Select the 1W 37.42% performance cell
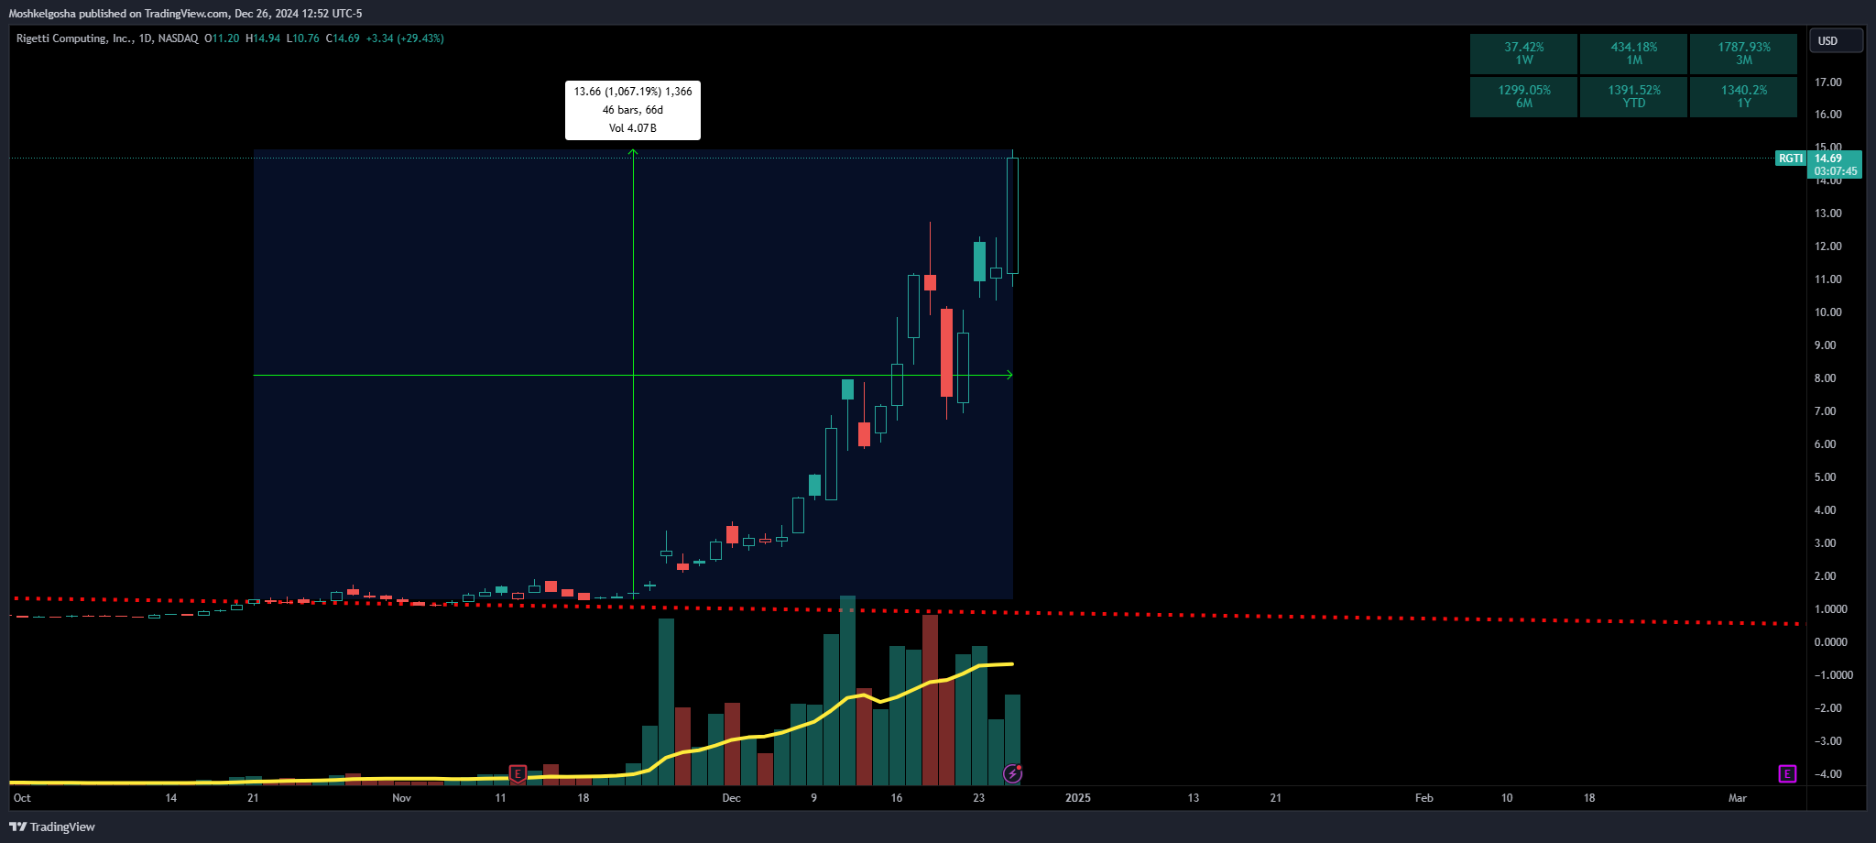Screen dimensions: 1876x843 pyautogui.click(x=1523, y=53)
